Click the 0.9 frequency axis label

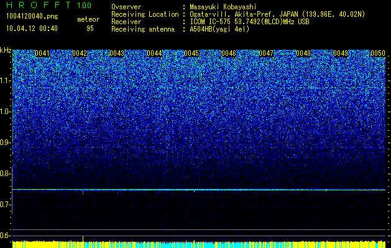5,143
